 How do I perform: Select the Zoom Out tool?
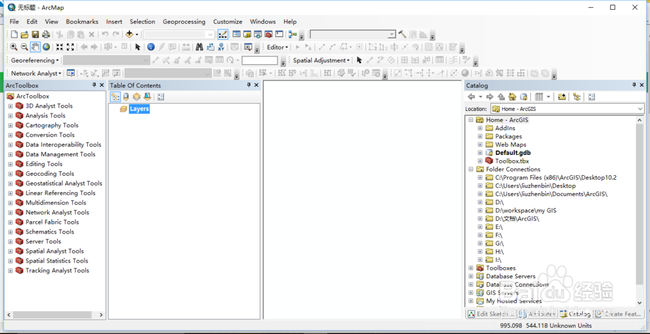[25, 47]
